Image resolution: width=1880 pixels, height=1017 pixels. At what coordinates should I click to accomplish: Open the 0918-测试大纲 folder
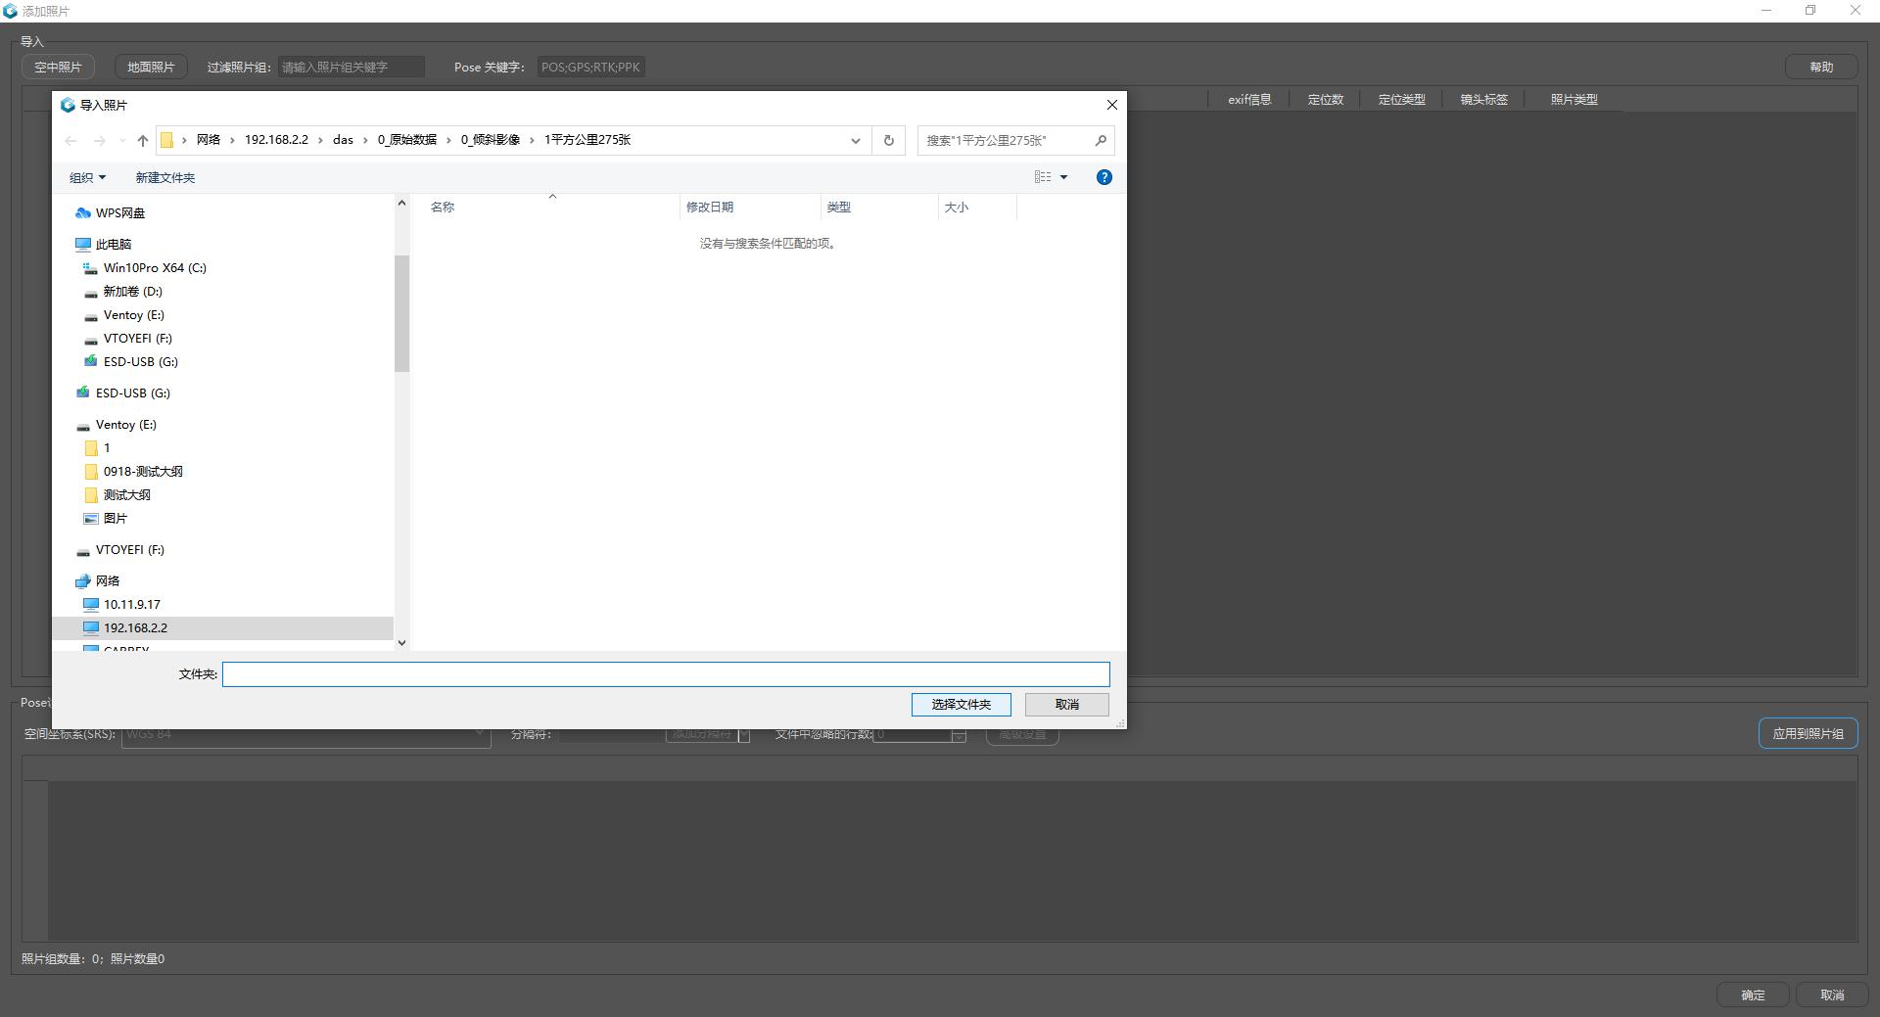[x=143, y=471]
